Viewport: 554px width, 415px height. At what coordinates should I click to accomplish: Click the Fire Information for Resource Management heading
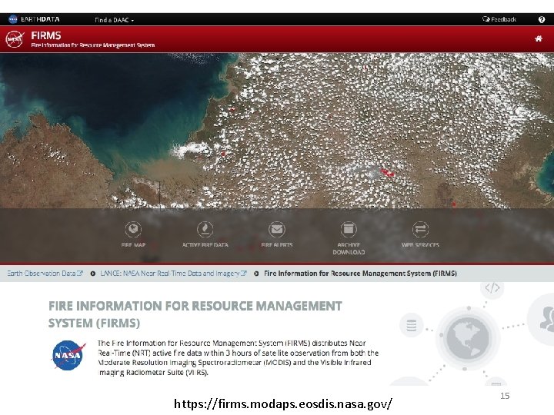(195, 314)
